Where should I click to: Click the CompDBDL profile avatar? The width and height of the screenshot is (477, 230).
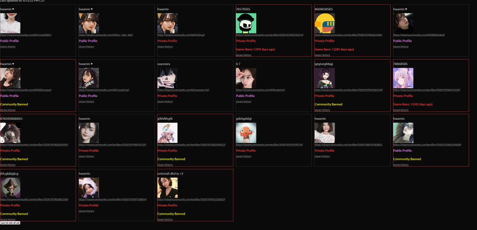coord(10,23)
